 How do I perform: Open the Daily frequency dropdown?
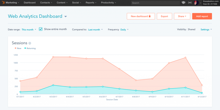(125, 29)
